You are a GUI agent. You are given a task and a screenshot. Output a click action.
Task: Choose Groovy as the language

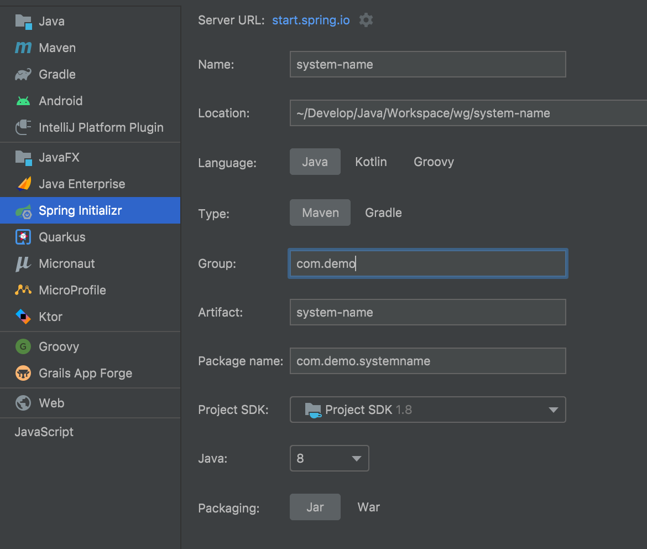pos(434,162)
